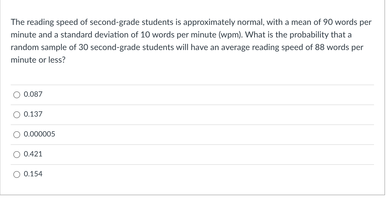The height and width of the screenshot is (202, 390).
Task: Choose the answer option labeled 0.421
Action: coord(33,154)
